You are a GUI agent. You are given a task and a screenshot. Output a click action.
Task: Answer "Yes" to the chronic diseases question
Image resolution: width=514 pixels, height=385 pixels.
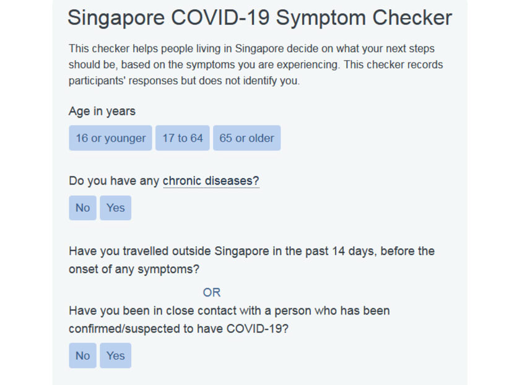[115, 207]
